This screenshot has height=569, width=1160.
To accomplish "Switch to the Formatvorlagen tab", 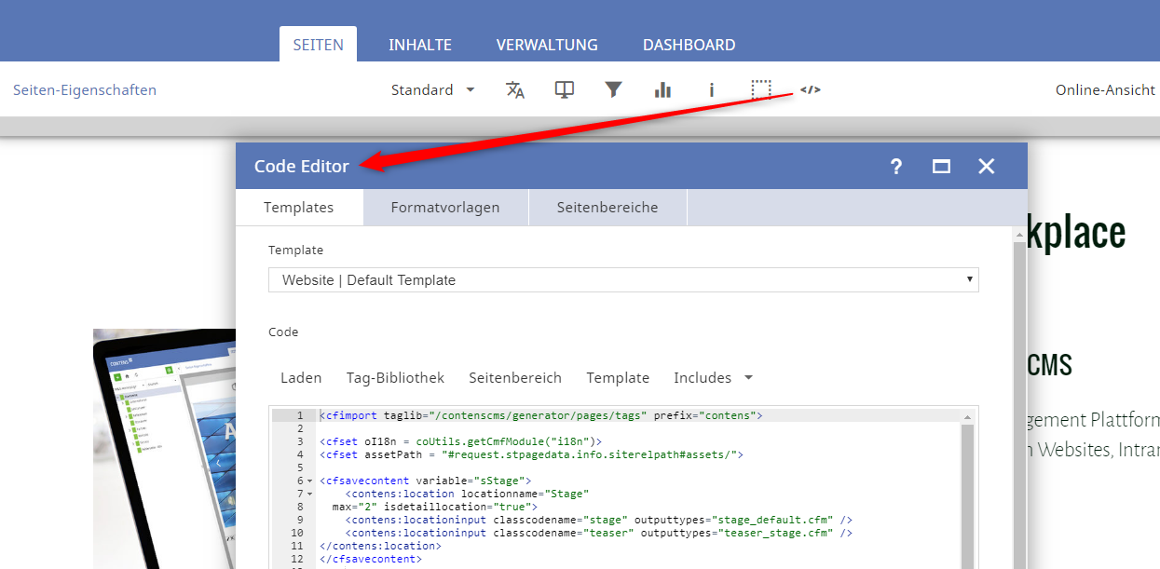I will pyautogui.click(x=445, y=208).
